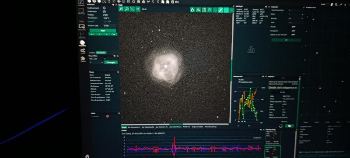
Task: Switch to the Three Point Polar tab
Action: coord(210,127)
